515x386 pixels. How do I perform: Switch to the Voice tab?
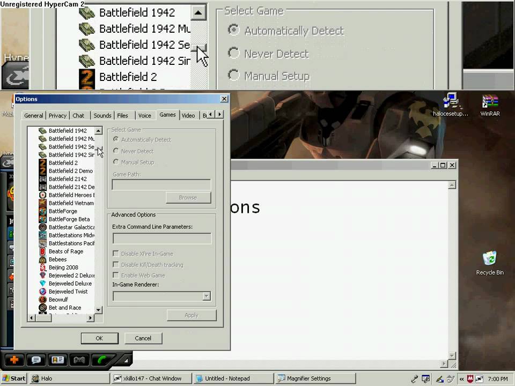click(x=144, y=116)
